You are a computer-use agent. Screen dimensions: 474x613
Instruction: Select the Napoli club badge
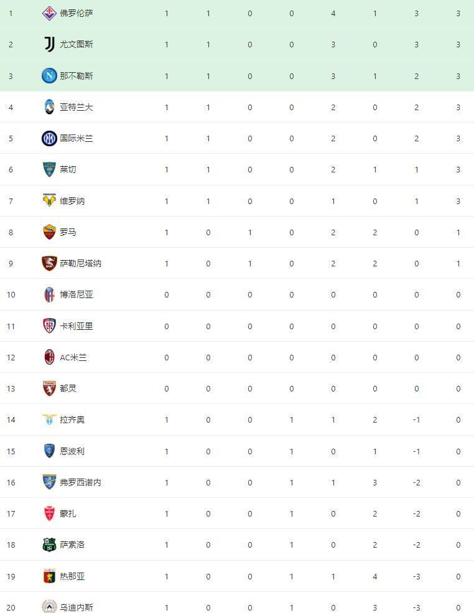point(49,76)
